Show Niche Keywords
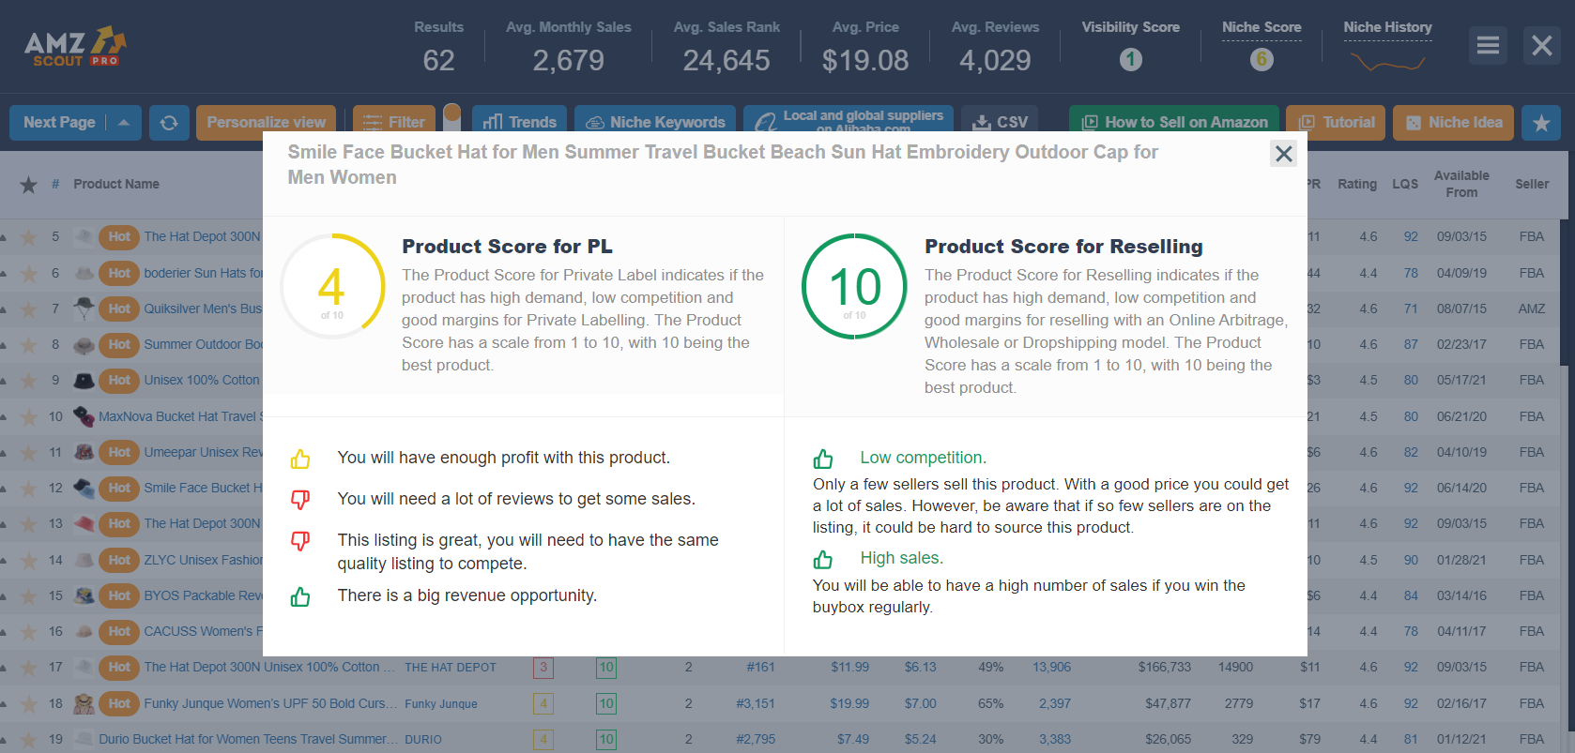 (655, 123)
